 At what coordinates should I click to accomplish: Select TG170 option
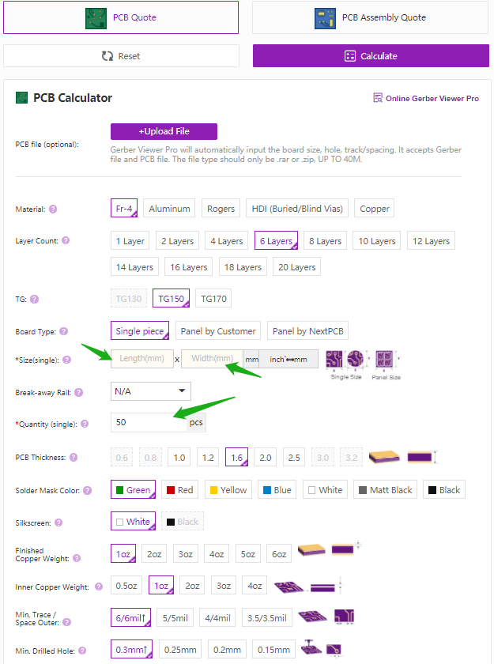click(x=213, y=299)
